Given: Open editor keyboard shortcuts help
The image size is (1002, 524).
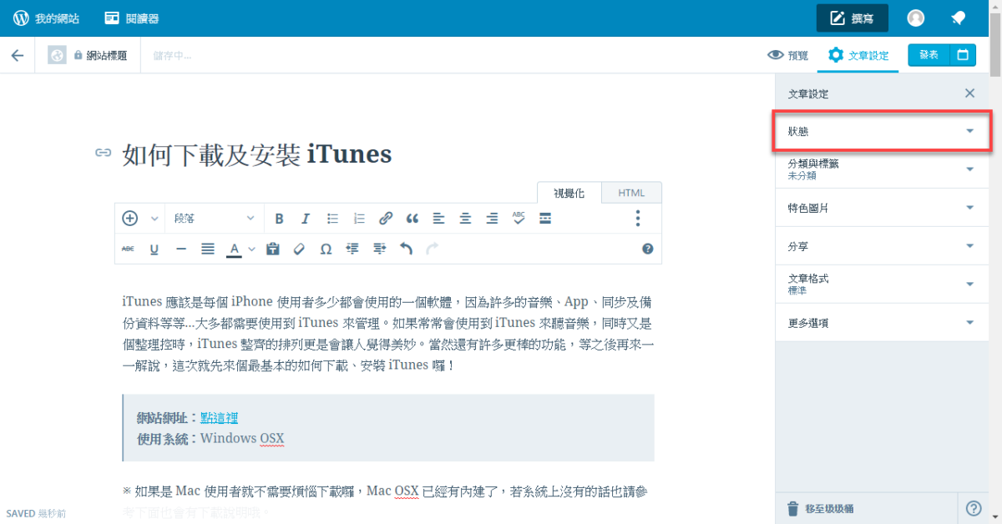Looking at the screenshot, I should [x=647, y=249].
